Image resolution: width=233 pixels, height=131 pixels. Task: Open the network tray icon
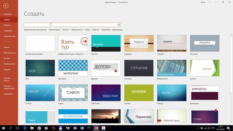click(x=205, y=128)
